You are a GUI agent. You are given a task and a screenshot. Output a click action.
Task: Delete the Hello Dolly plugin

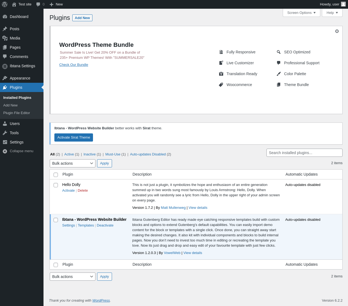[x=83, y=191]
